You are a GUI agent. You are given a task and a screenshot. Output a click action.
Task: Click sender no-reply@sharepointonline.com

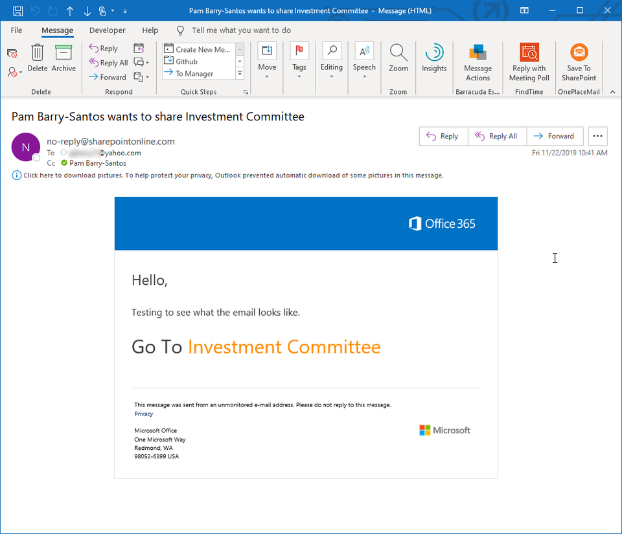pos(110,141)
